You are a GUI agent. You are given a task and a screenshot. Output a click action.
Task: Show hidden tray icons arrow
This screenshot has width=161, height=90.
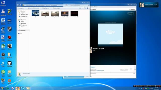pyautogui.click(x=141, y=88)
